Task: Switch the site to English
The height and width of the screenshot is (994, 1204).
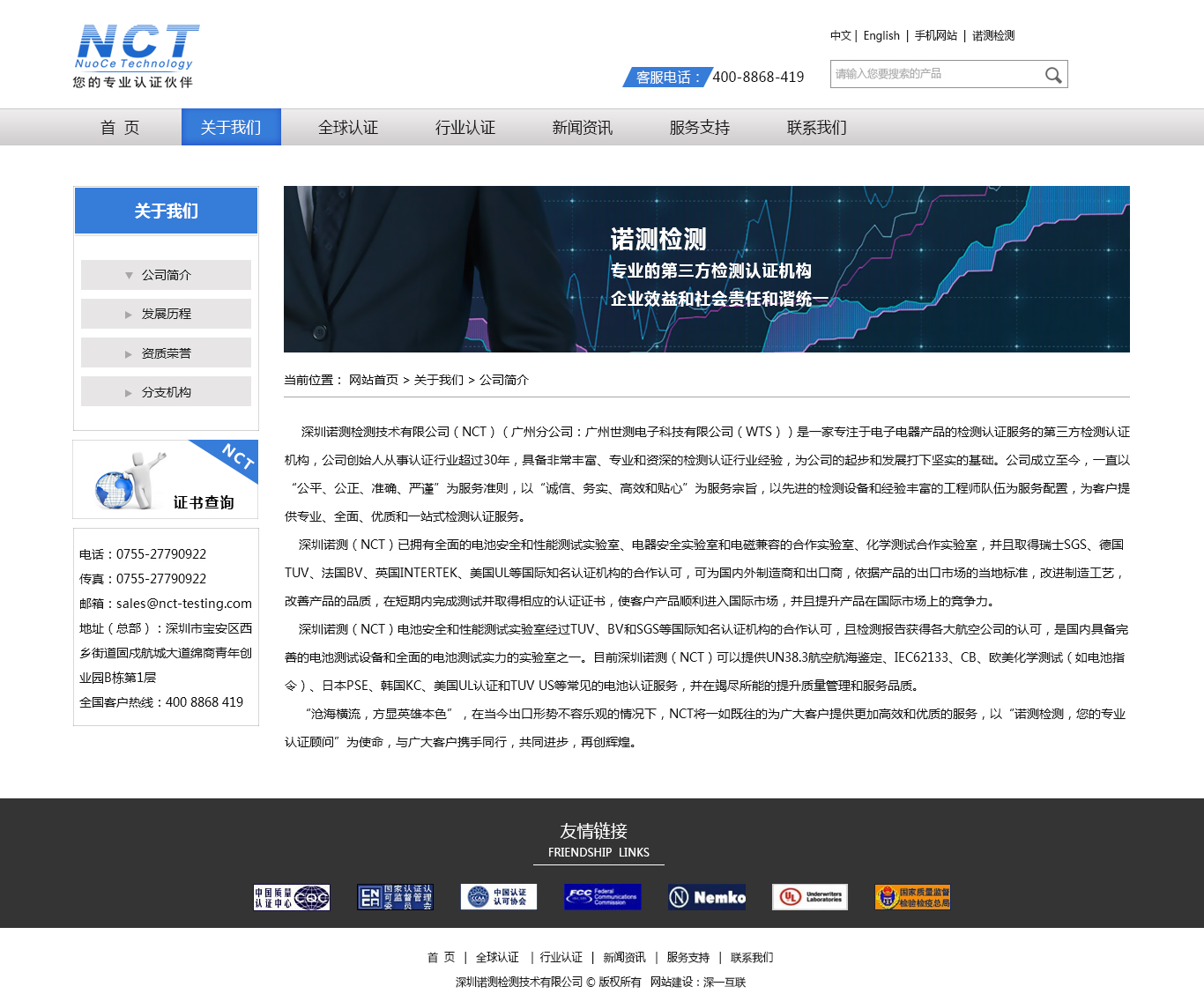Action: click(x=881, y=35)
